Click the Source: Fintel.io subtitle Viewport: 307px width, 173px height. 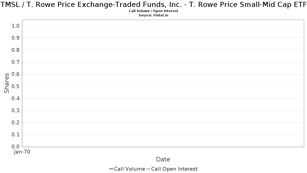(x=153, y=15)
